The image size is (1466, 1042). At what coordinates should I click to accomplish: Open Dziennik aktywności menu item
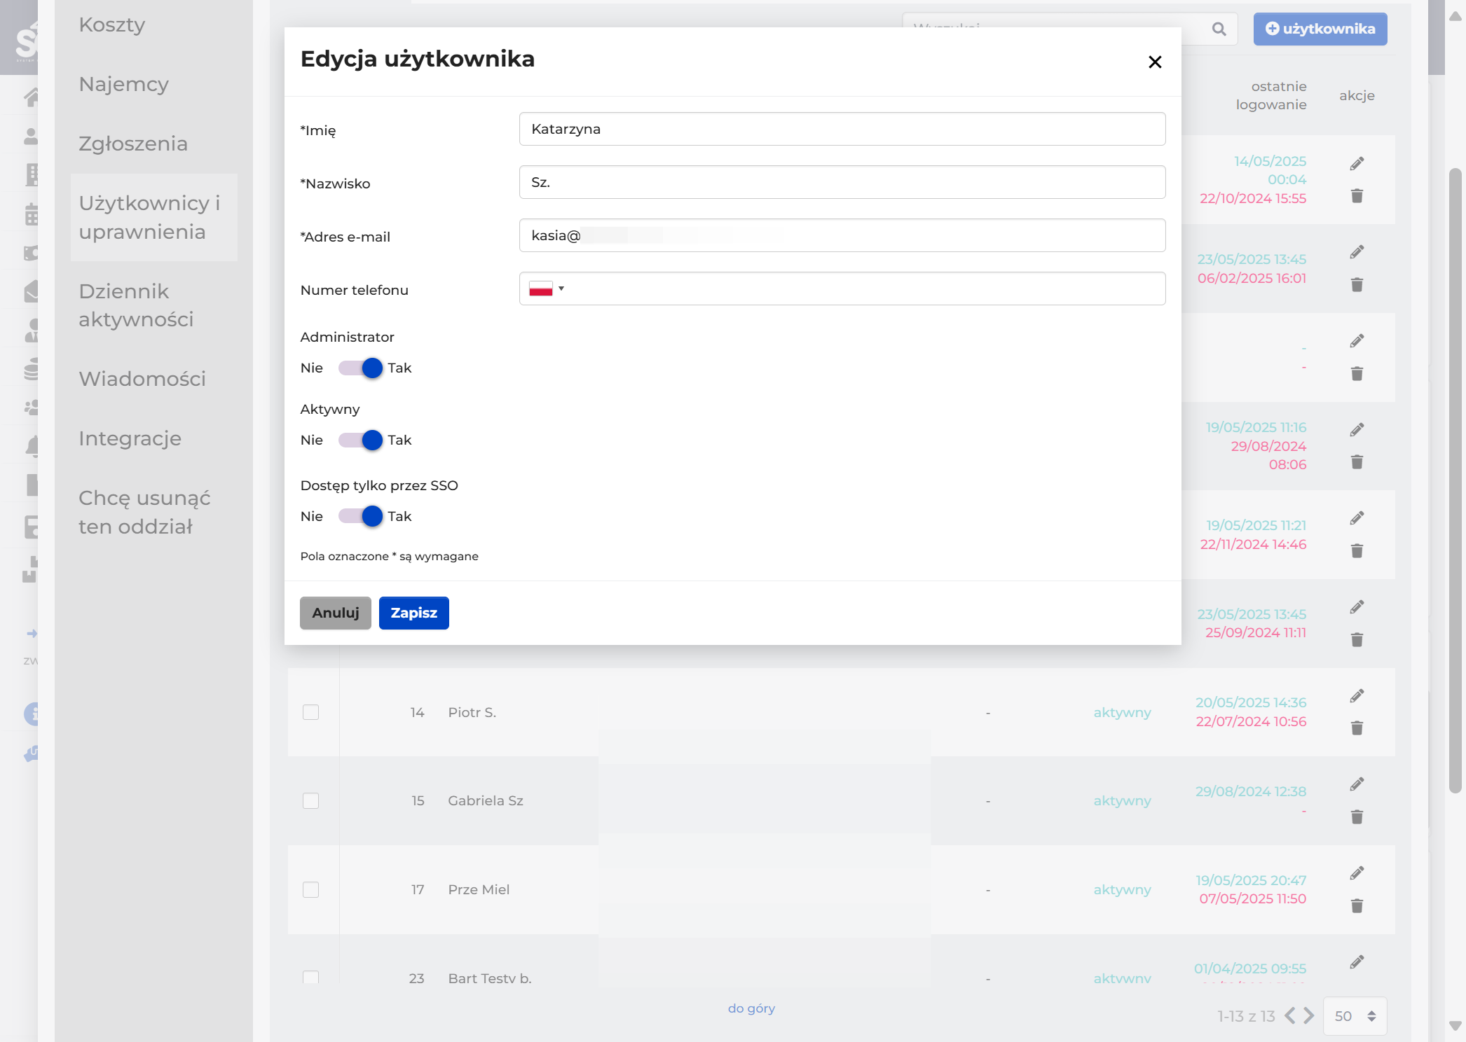136,305
